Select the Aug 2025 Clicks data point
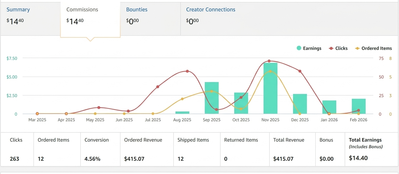The image size is (399, 174). click(187, 71)
